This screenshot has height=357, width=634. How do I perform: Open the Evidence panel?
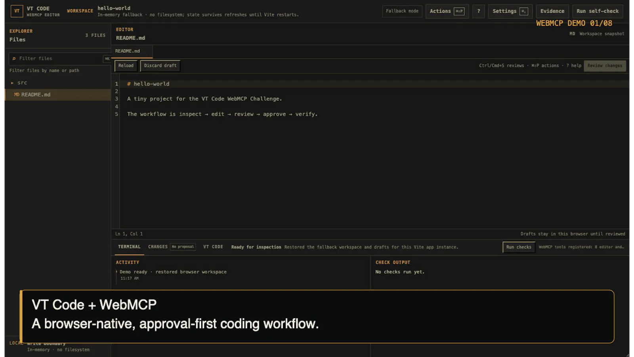tap(552, 11)
